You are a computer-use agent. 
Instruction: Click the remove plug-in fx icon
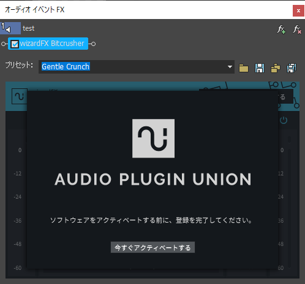coord(297,29)
